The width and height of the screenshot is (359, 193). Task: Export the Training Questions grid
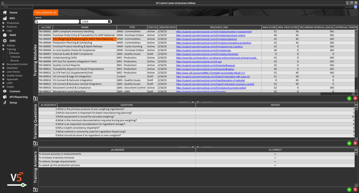36,143
